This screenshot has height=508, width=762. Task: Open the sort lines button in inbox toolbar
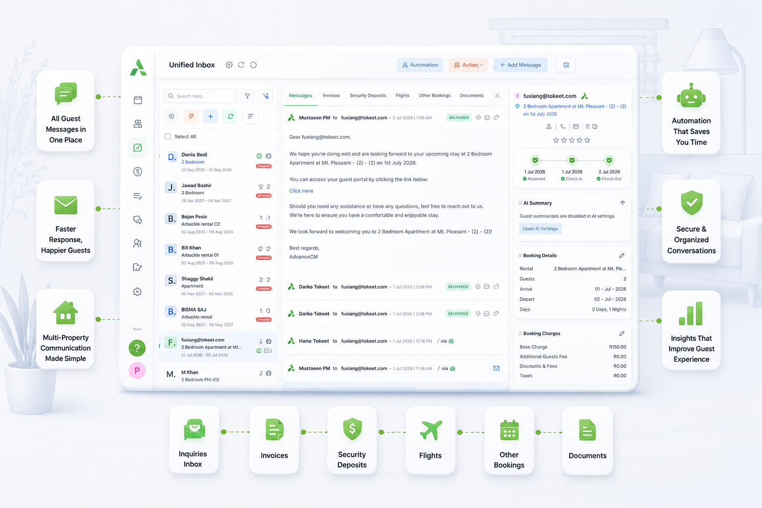251,116
